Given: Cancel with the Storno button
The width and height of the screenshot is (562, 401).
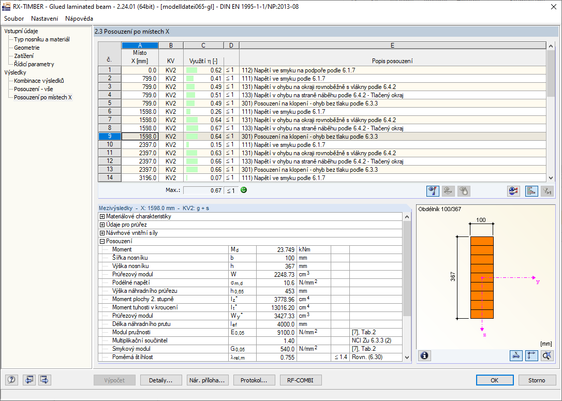Looking at the screenshot, I should [x=537, y=380].
